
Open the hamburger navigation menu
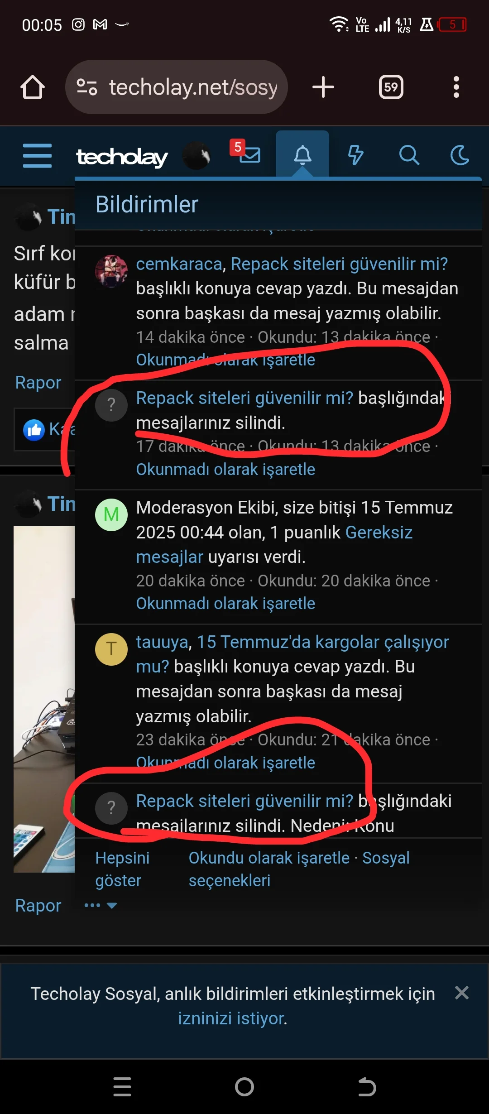point(37,156)
